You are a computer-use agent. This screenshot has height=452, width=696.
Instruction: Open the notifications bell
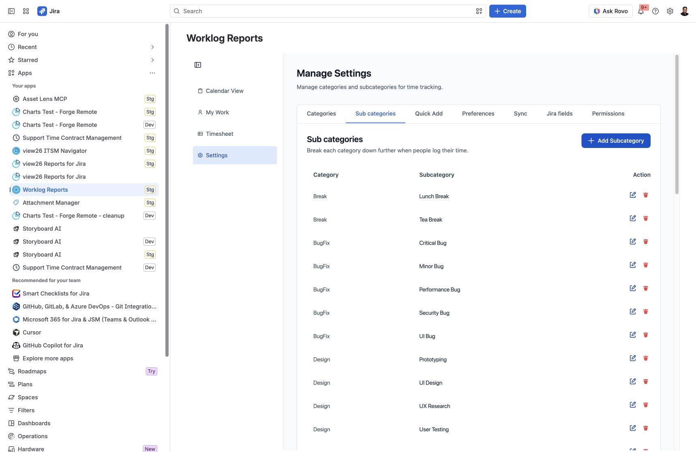(641, 11)
